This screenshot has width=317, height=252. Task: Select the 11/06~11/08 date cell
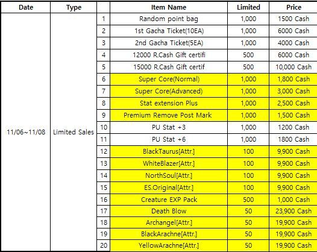tap(26, 132)
